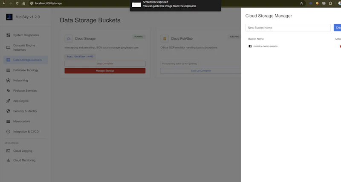Click the Stop Container button
The image size is (341, 182).
click(105, 64)
